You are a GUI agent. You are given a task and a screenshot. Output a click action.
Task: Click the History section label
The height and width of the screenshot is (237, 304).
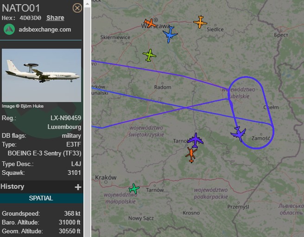tap(13, 186)
